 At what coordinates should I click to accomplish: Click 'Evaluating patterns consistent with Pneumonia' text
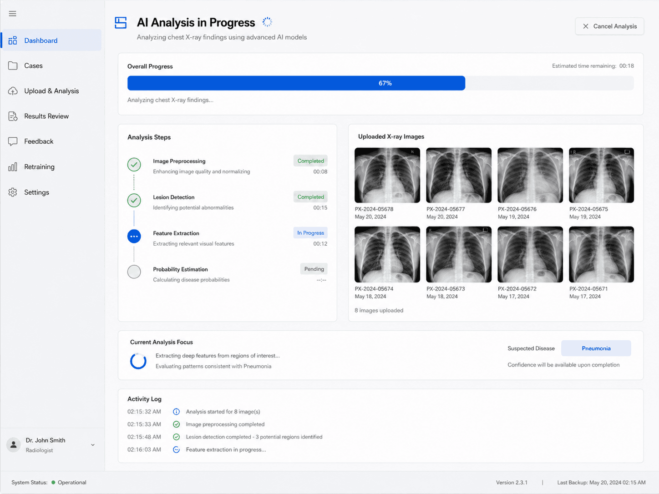pyautogui.click(x=213, y=366)
